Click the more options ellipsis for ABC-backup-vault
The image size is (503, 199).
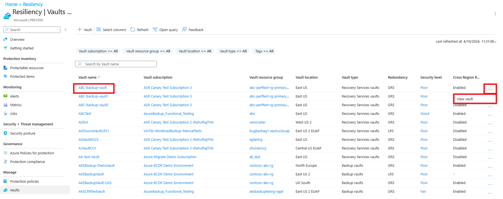pos(490,89)
